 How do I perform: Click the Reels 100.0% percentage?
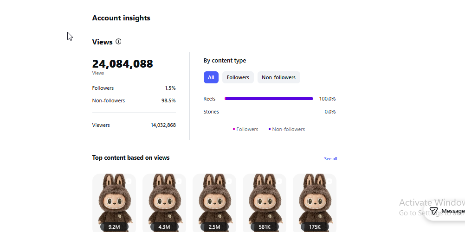(x=327, y=99)
